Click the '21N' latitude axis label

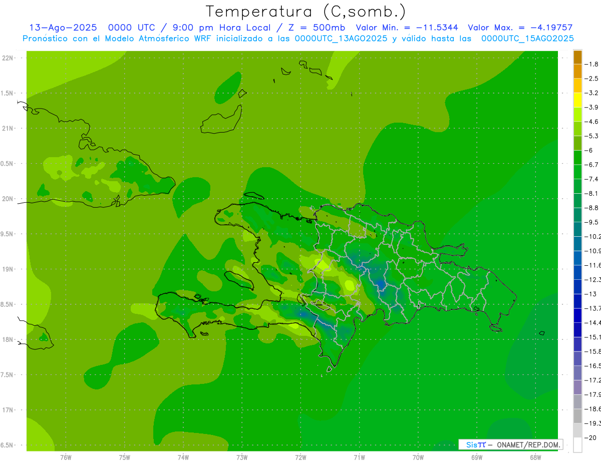7,129
